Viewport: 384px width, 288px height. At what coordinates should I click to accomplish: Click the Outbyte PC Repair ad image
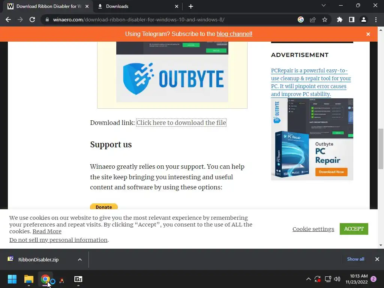pyautogui.click(x=312, y=139)
